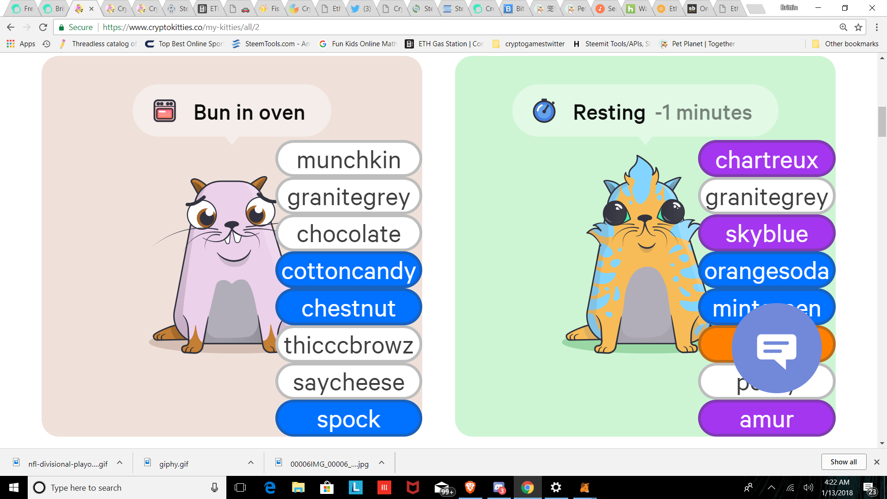The image size is (887, 499).
Task: Expand options for nfl-divisional-playo gif download
Action: tap(120, 462)
